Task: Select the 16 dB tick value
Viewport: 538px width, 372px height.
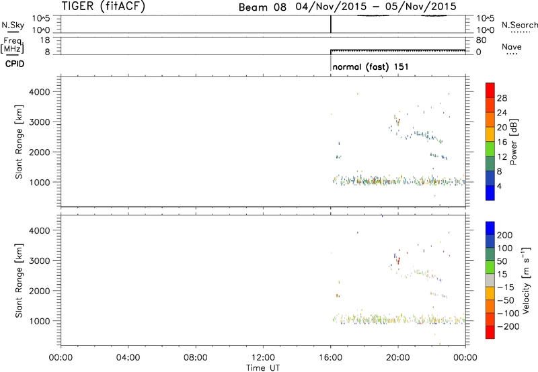Action: [502, 142]
